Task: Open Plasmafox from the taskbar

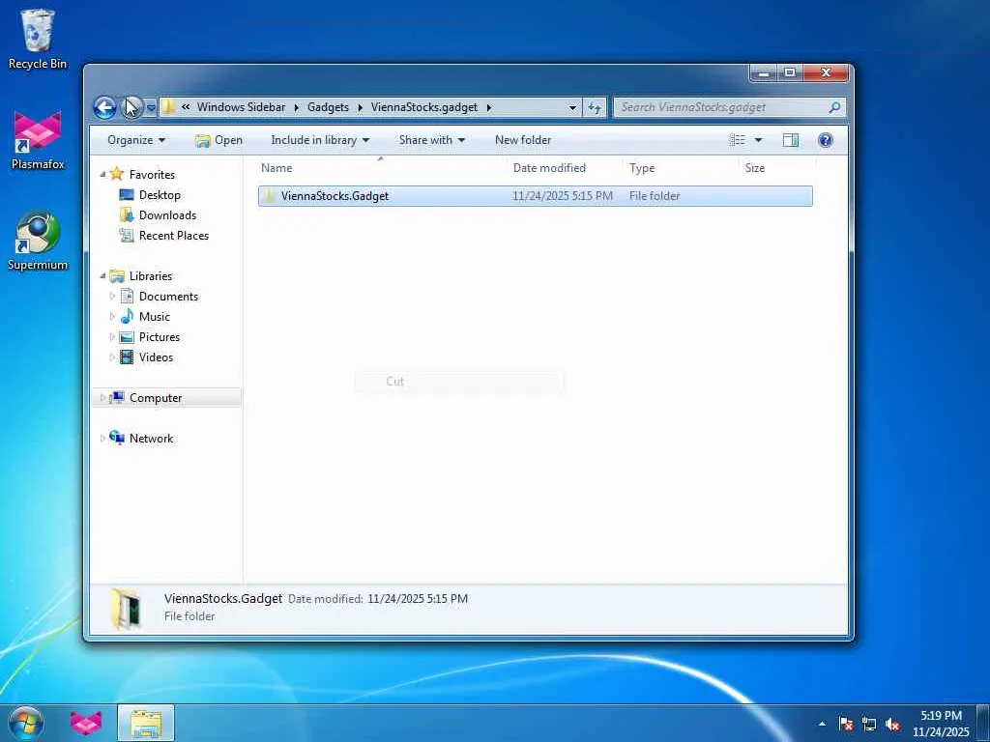Action: [86, 723]
